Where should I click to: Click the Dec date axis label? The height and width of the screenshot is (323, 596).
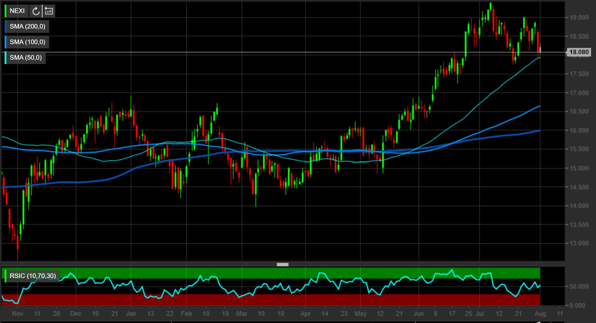(76, 313)
